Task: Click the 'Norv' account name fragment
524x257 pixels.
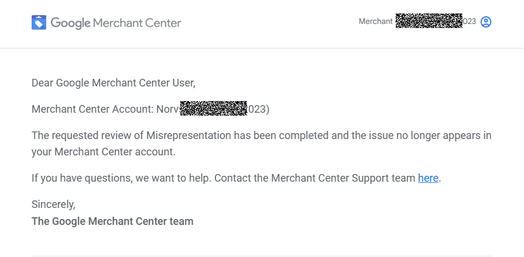Action: tap(168, 109)
